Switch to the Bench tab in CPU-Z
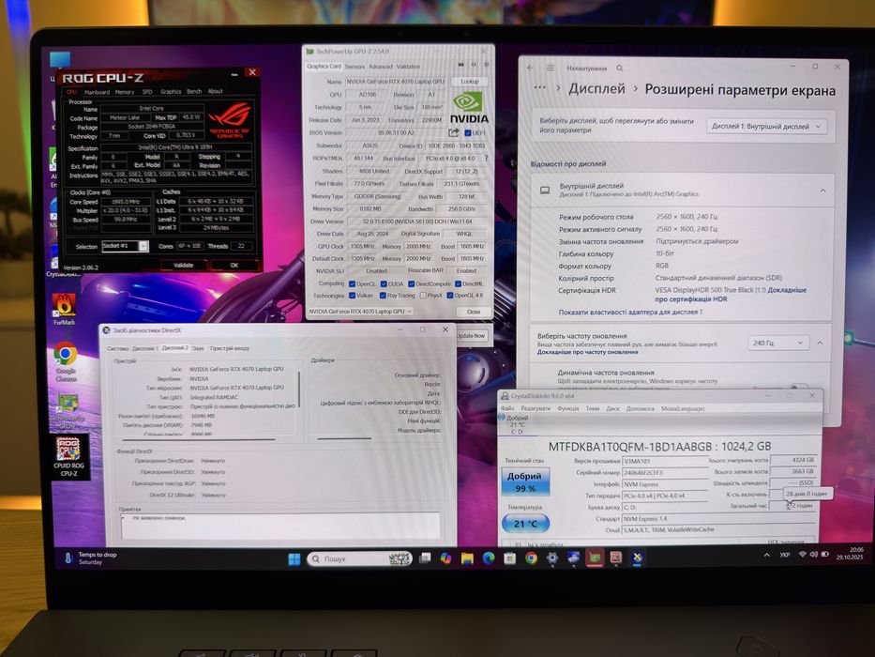Viewport: 875px width, 657px height. pyautogui.click(x=194, y=92)
